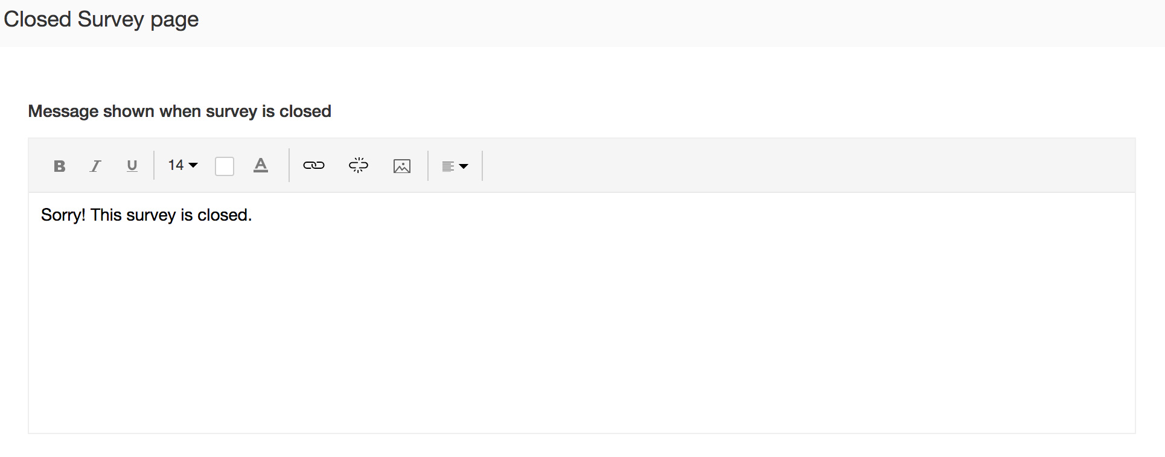Place cursor after "closed." in the editor

coord(252,215)
